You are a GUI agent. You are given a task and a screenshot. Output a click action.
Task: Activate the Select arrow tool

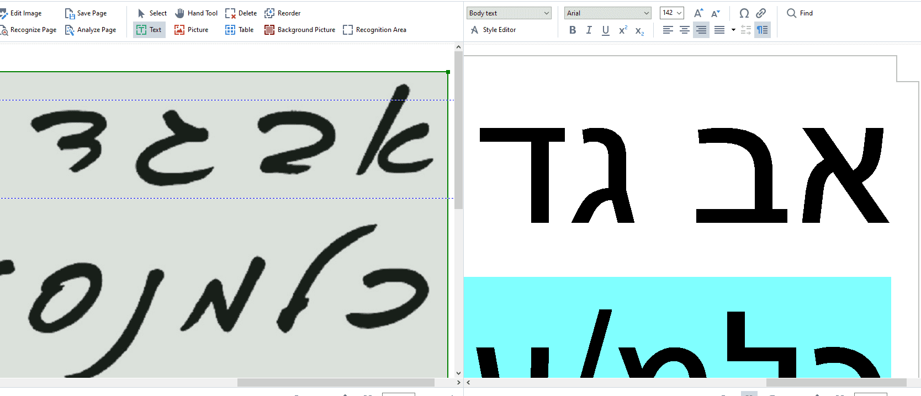[151, 13]
